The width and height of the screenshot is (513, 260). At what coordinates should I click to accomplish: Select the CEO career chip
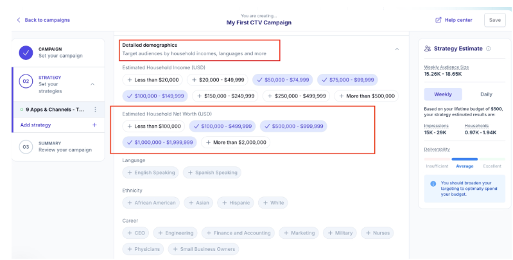[135, 233]
